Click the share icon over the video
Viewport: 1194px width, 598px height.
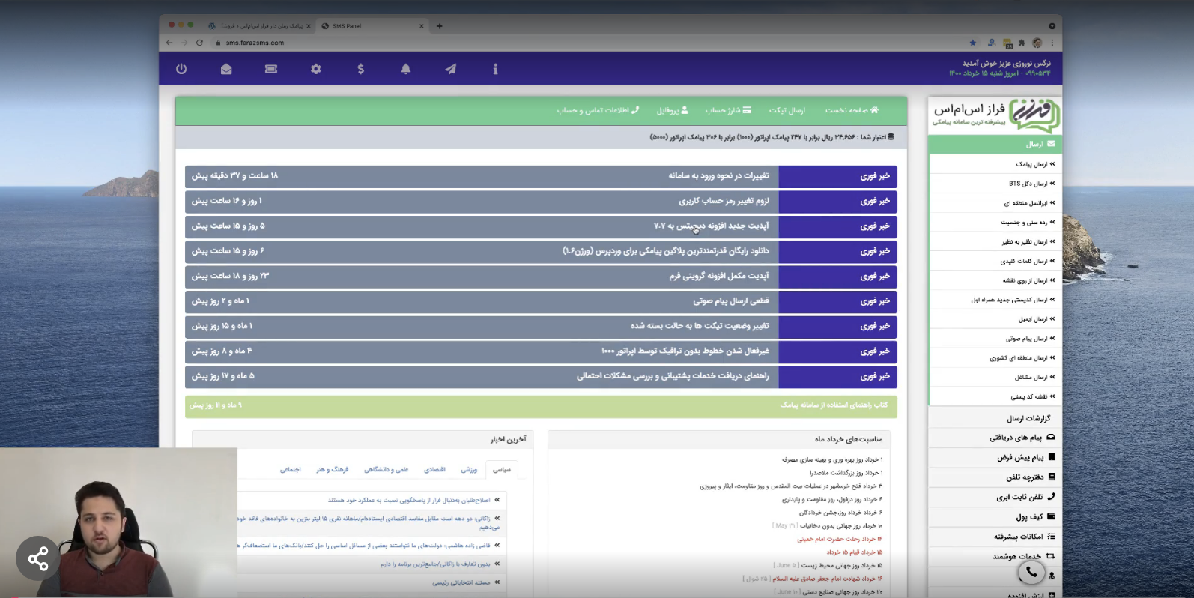(38, 558)
